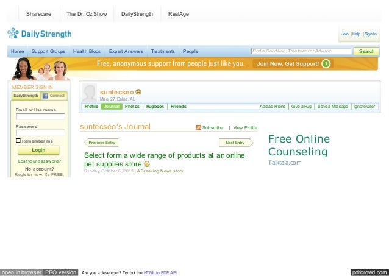The height and width of the screenshot is (276, 389).
Task: Click Give a Hug link
Action: pyautogui.click(x=301, y=107)
